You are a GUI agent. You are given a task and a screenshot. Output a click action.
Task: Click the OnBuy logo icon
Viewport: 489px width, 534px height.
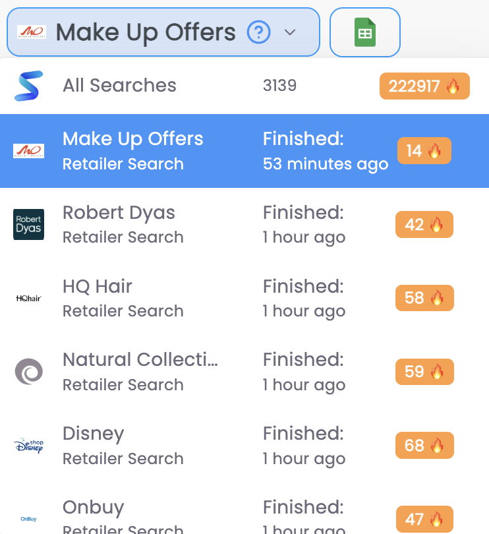tap(28, 519)
